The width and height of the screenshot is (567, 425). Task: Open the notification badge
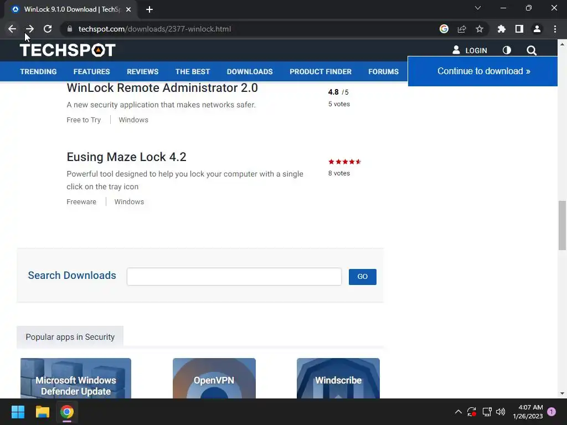coord(551,411)
